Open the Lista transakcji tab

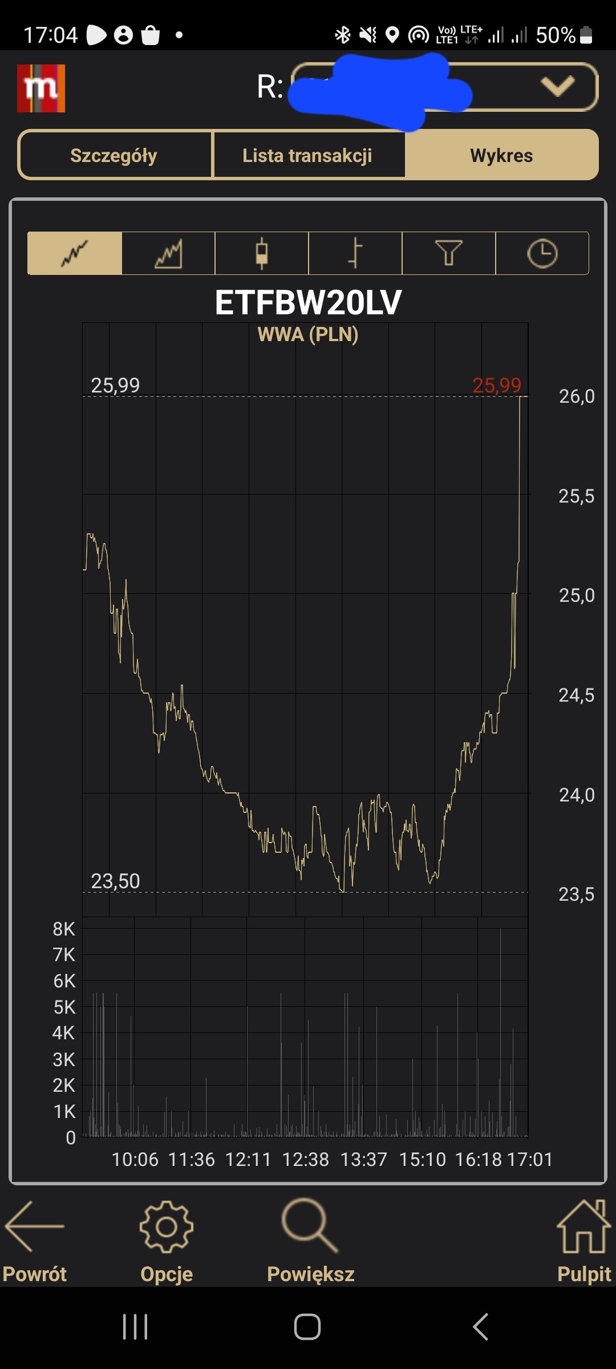tap(308, 155)
